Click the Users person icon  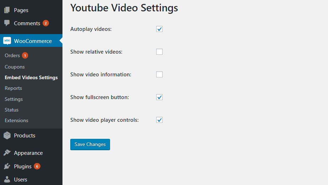[7, 179]
